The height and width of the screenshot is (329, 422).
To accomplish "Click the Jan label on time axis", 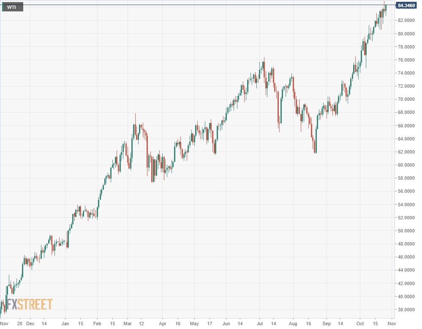I will coord(65,324).
